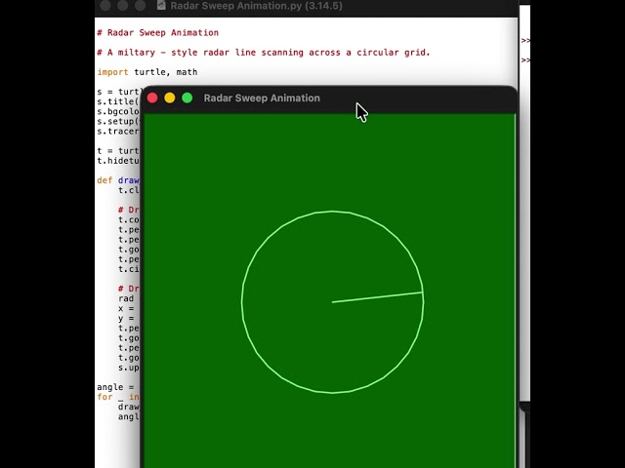Click the comment line '# Radar Sweep Animation'
The width and height of the screenshot is (625, 468).
[158, 32]
